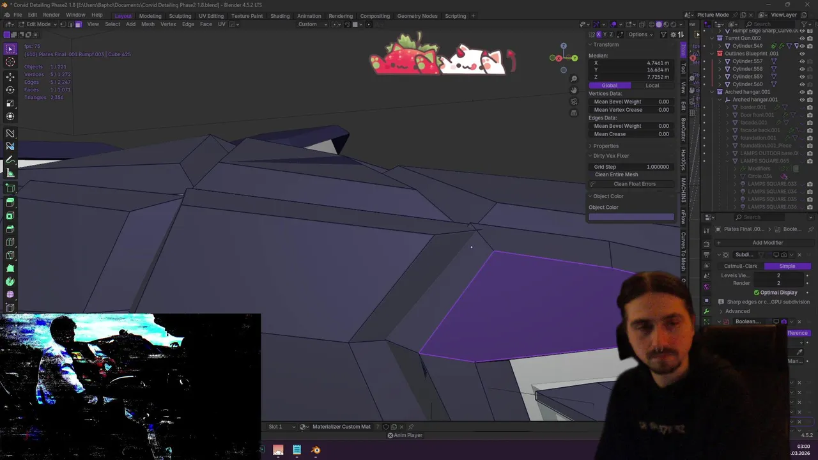Select Global transform orientation
Viewport: 818px width, 460px height.
610,86
